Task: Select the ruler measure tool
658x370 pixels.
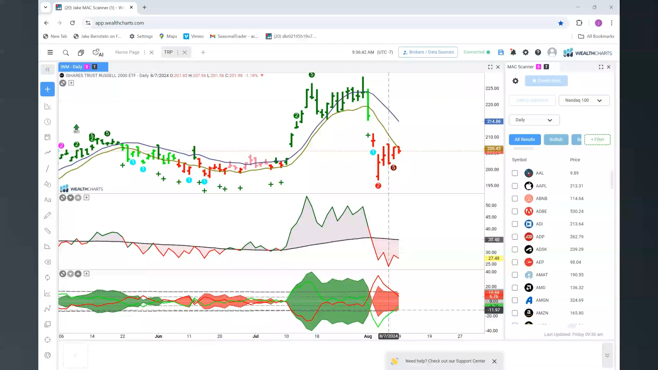Action: 48,231
